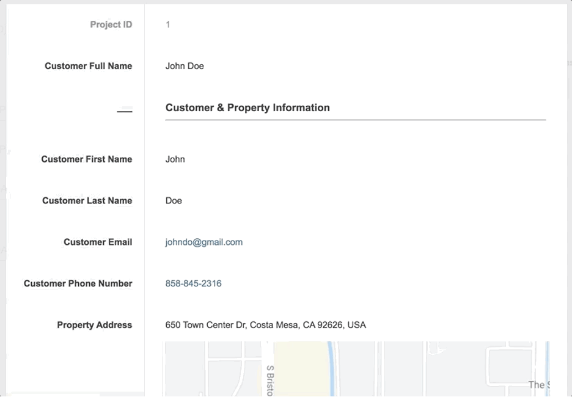This screenshot has width=572, height=397.
Task: Open the johndo@gmail.com email link
Action: (x=204, y=242)
